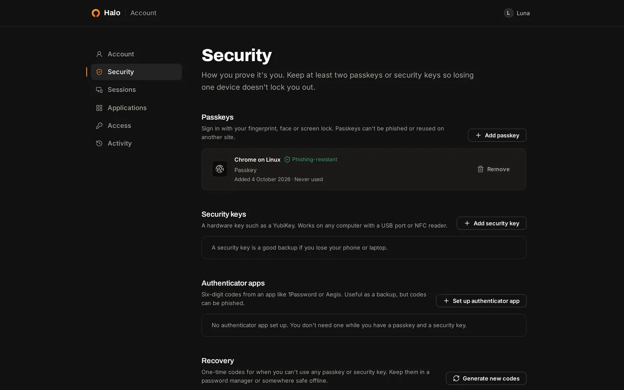Screen dimensions: 624x390
Task: Click the Authenticator apps section heading
Action: (233, 283)
